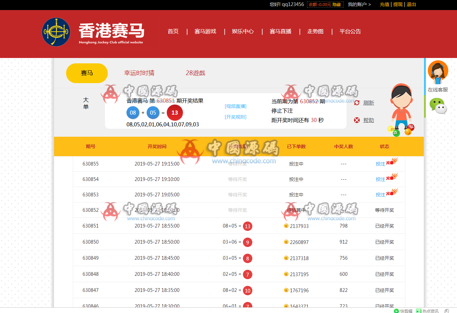Click period number 630851 in the table
The width and height of the screenshot is (457, 313).
(91, 226)
